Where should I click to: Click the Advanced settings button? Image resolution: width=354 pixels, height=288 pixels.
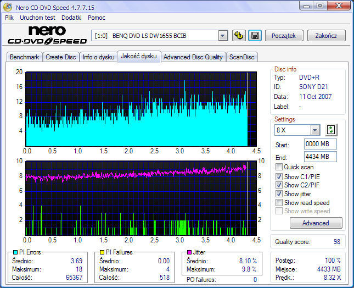click(x=316, y=223)
